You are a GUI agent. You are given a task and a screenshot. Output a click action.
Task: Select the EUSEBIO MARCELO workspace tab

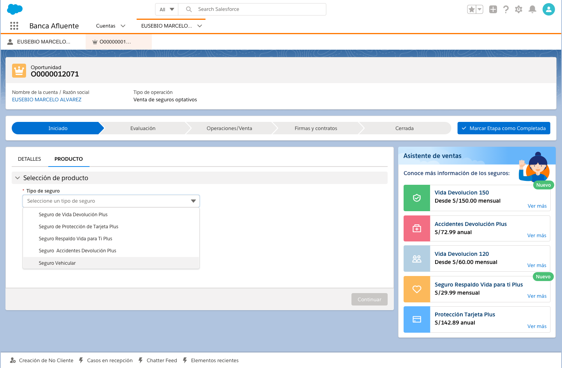[x=167, y=26]
